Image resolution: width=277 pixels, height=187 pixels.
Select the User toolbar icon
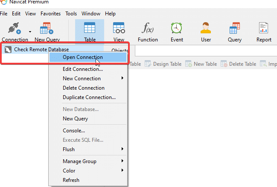coord(206,30)
